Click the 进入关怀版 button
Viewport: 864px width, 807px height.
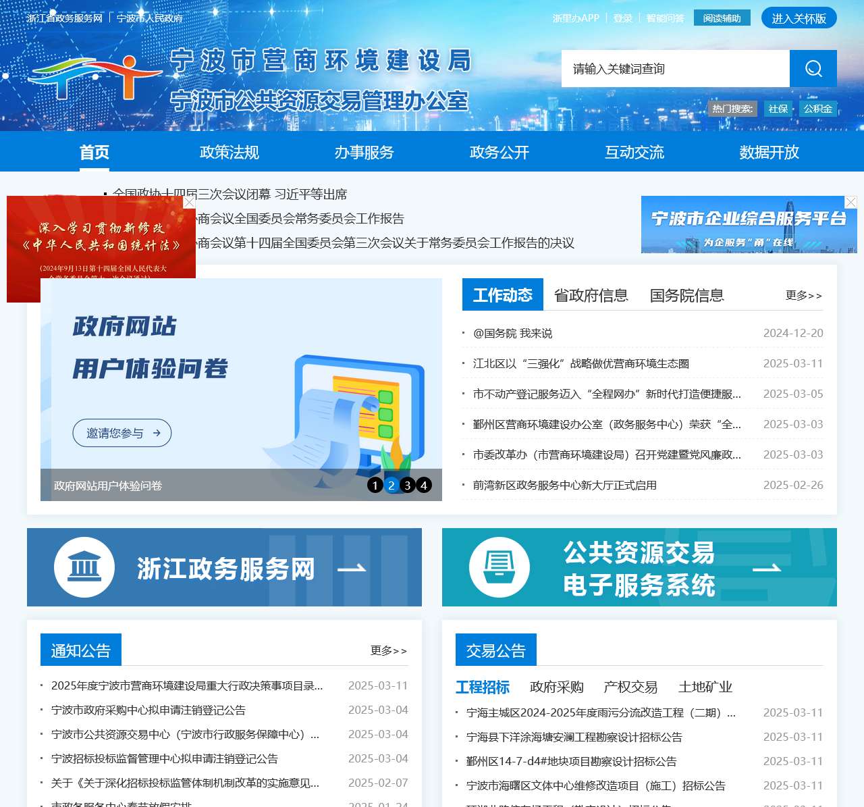(x=799, y=18)
